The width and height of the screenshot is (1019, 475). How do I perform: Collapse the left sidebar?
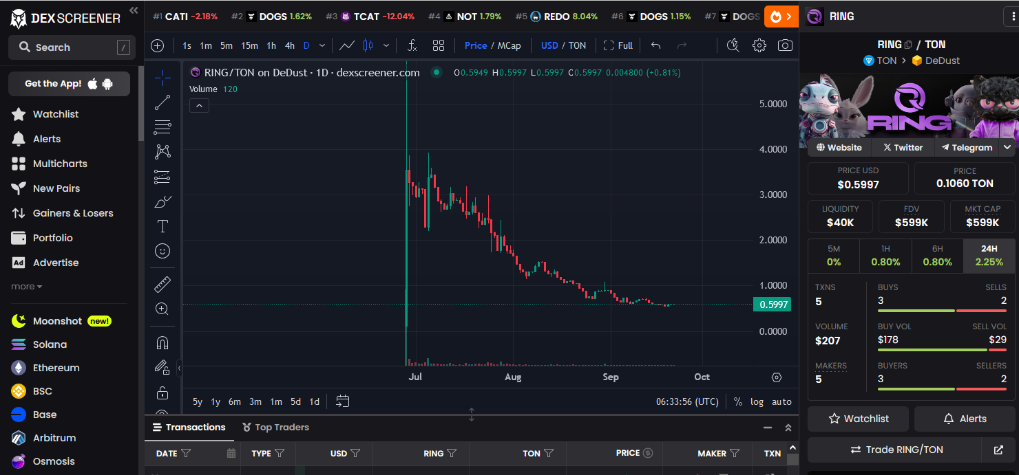pyautogui.click(x=134, y=10)
